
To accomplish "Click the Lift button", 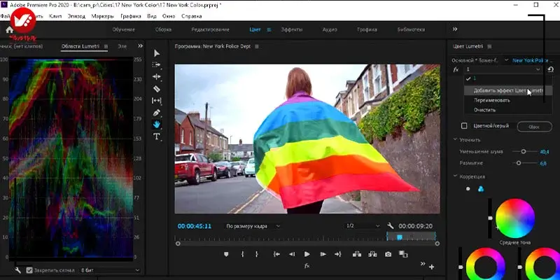I will (356, 254).
